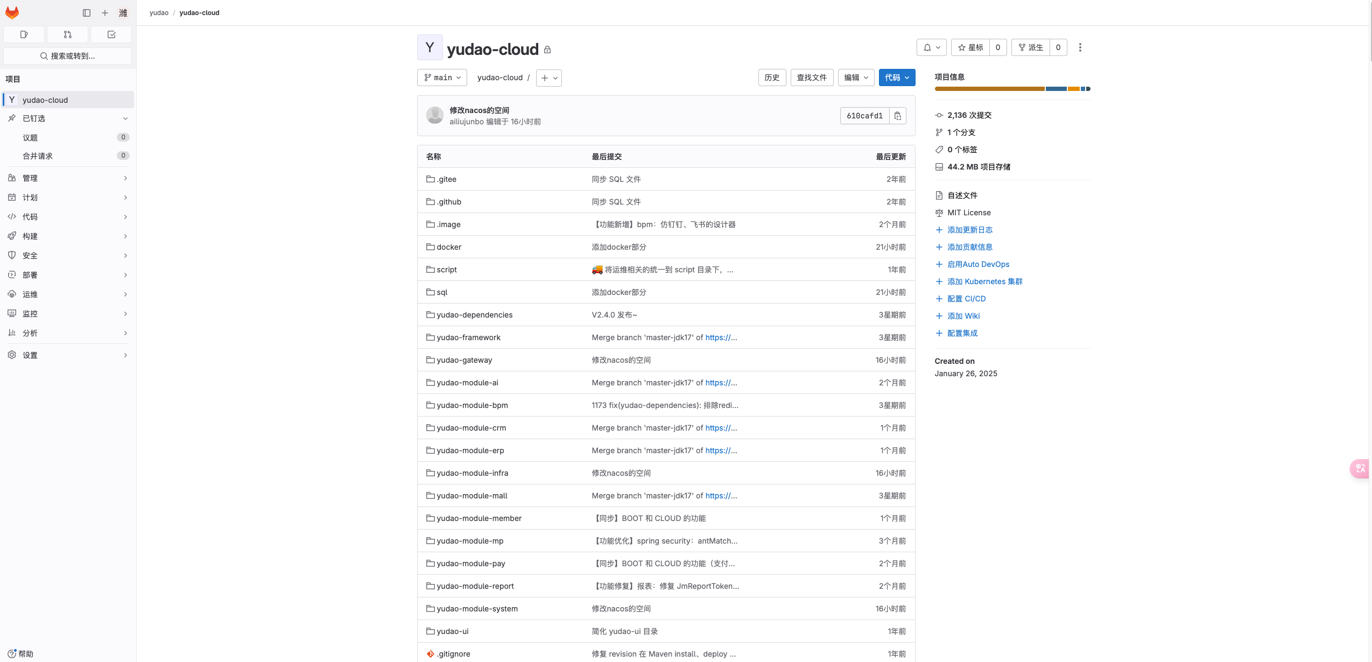Expand the 运维 sidebar section

68,294
